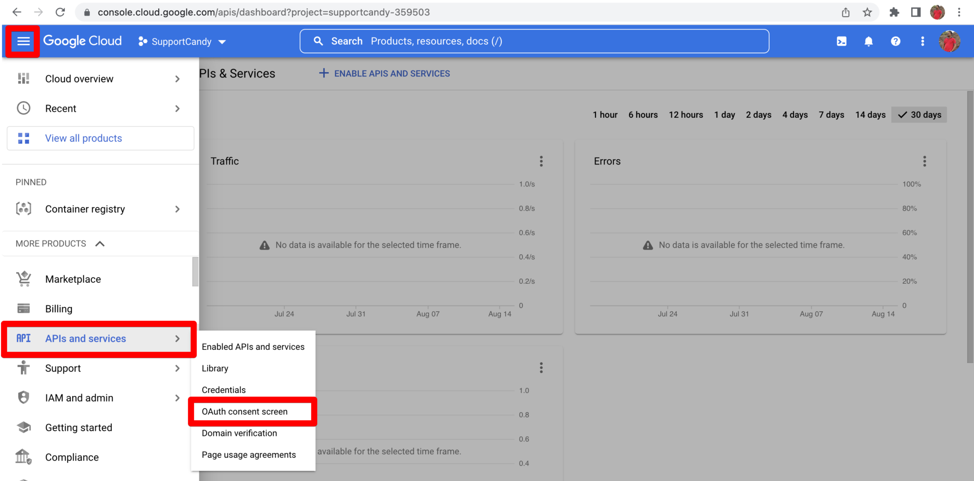The width and height of the screenshot is (974, 481).
Task: Select the 7 days time filter
Action: click(831, 115)
